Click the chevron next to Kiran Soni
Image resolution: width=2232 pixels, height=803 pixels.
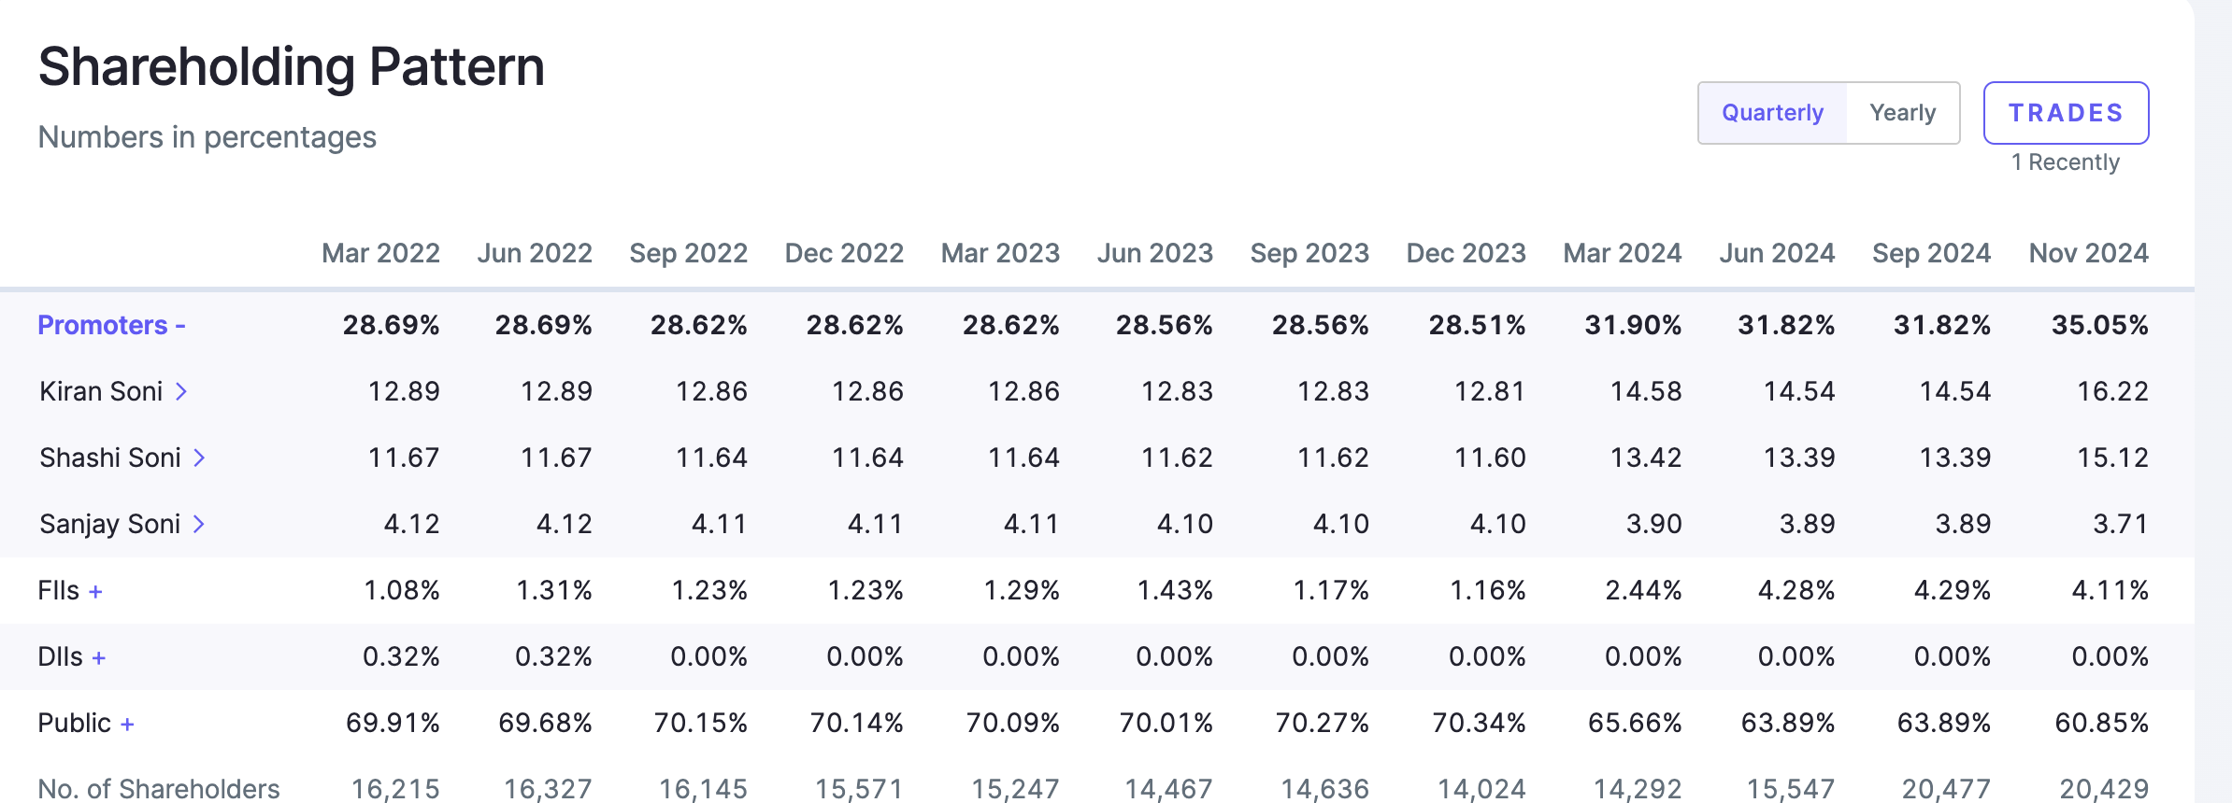click(x=181, y=391)
